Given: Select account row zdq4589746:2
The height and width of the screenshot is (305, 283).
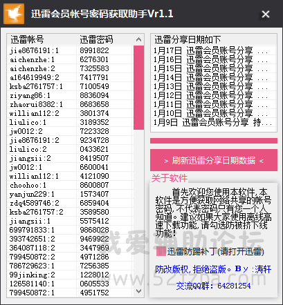Looking at the screenshot, I should click(71, 203).
